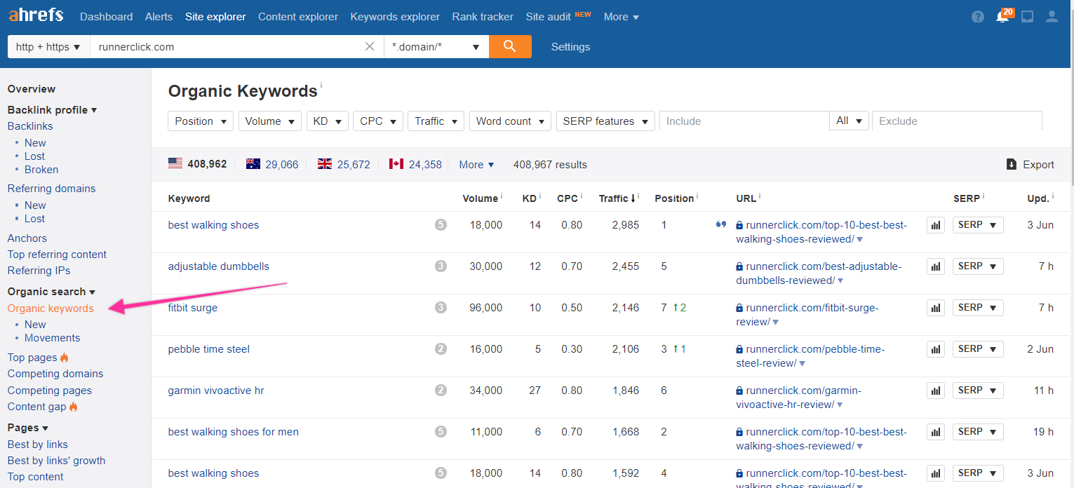Open chart icon for best walking shoes for men
The image size is (1074, 488).
pyautogui.click(x=936, y=432)
